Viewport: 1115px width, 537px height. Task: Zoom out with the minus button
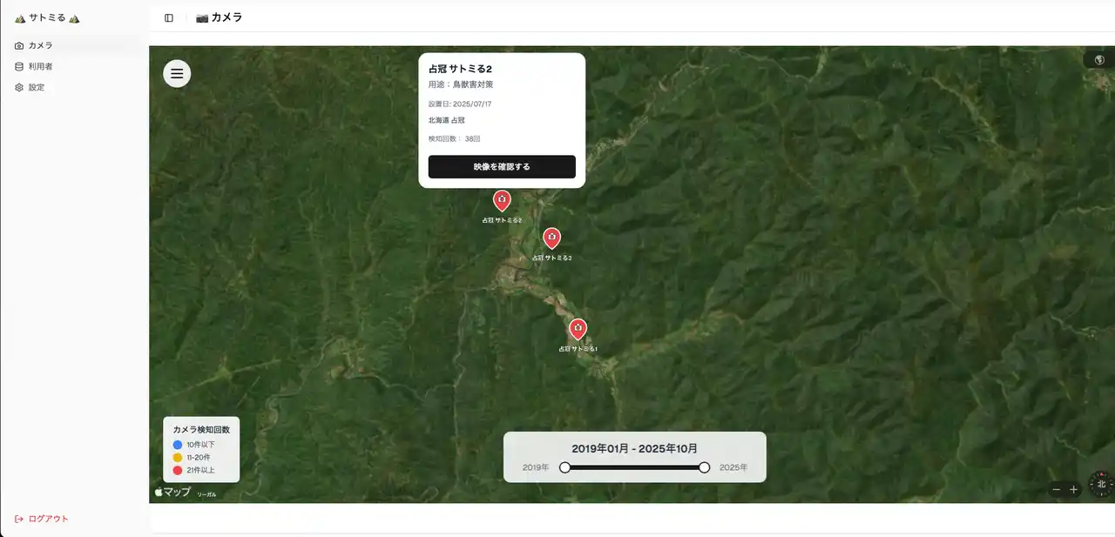click(1057, 490)
